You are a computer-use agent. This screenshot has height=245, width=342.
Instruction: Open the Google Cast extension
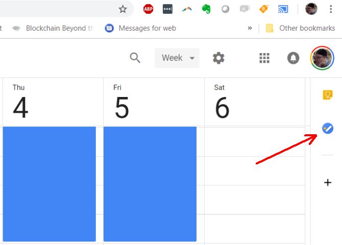point(283,9)
